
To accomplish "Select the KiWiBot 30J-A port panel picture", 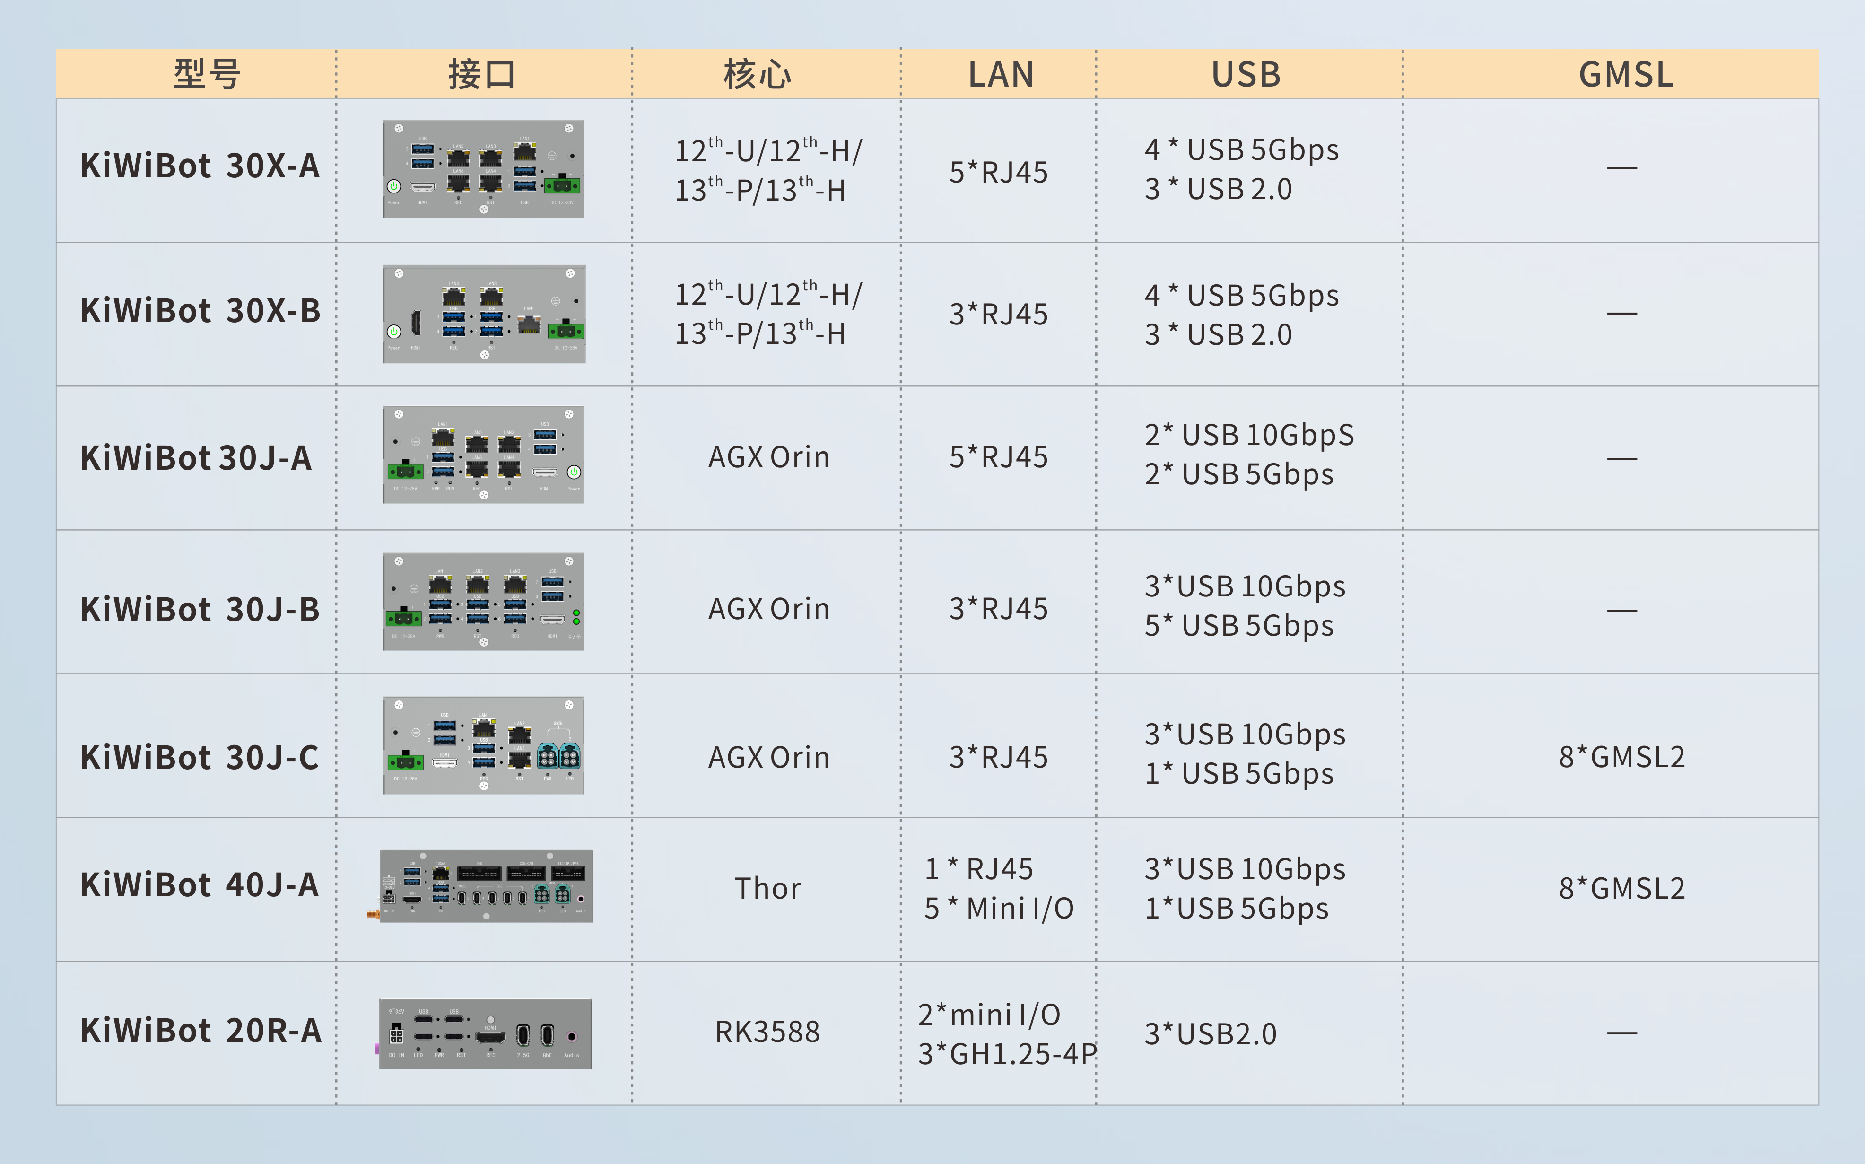I will click(483, 455).
